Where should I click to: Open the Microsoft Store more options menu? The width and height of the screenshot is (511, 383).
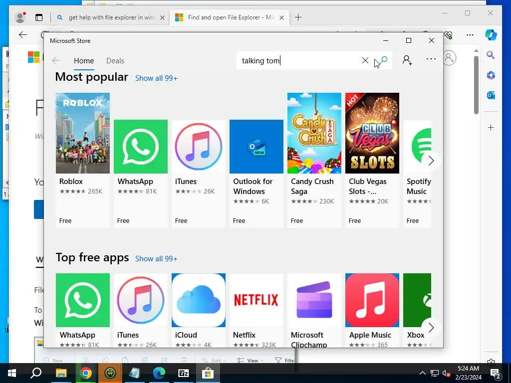431,59
